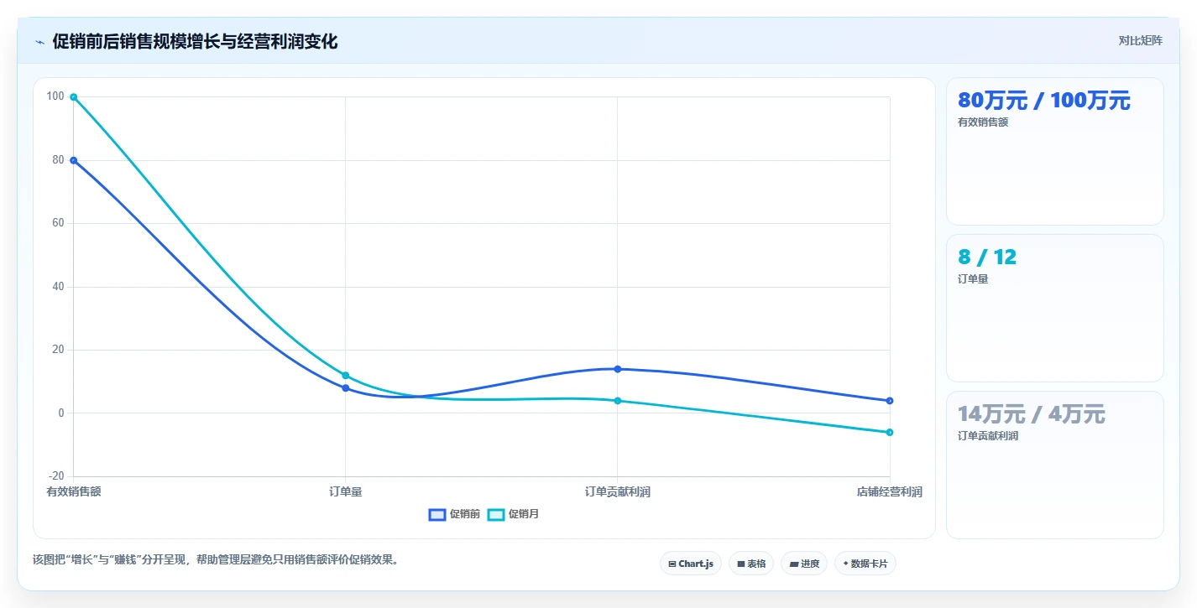Viewport: 1197px width, 608px height.
Task: Click the 订单量 card label
Action: tap(973, 279)
